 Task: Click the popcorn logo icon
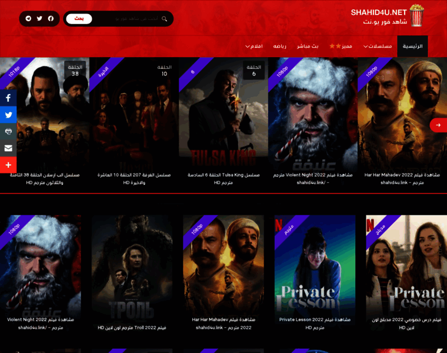coord(416,15)
